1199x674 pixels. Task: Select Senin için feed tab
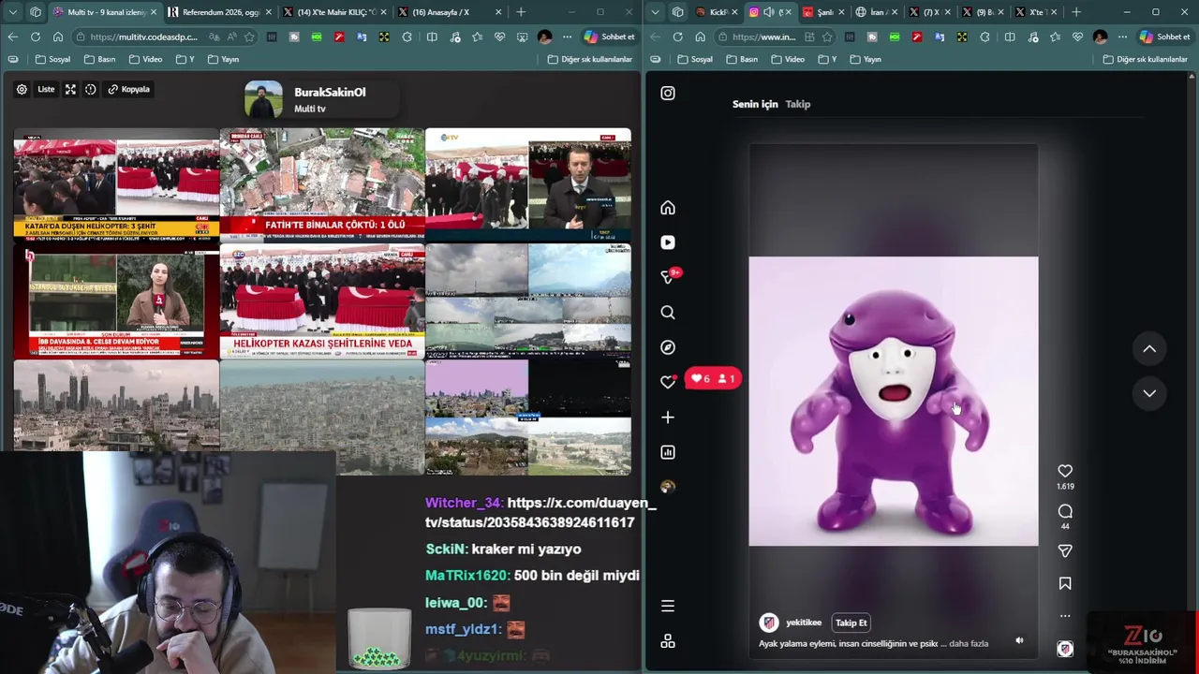755,104
